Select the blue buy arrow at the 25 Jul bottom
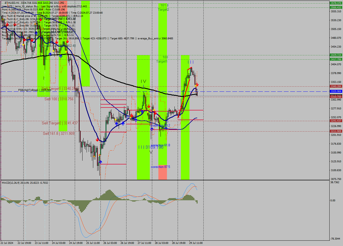 100,161
